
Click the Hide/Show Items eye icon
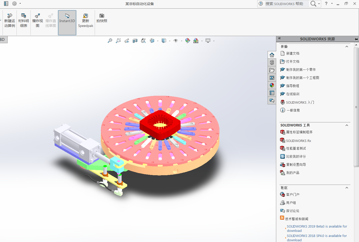pyautogui.click(x=176, y=41)
